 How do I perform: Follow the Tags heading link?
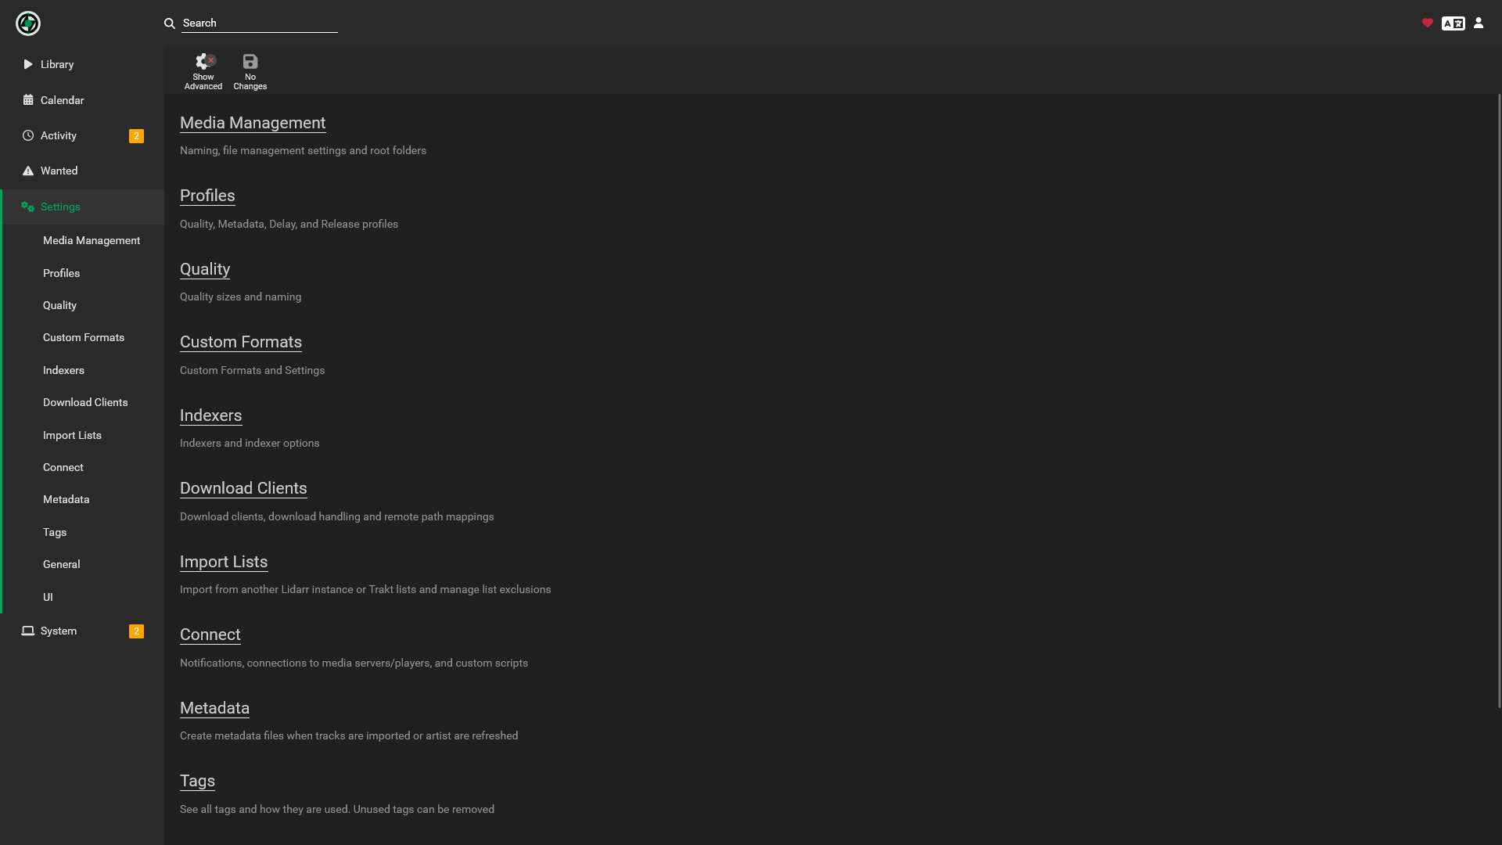tap(197, 781)
